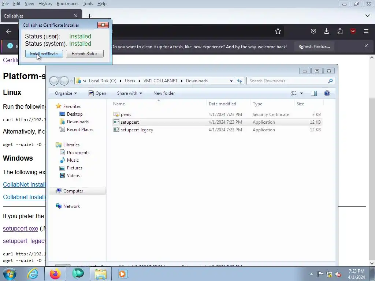Image resolution: width=375 pixels, height=281 pixels.
Task: Open the Firefox Edit menu
Action: pos(16,4)
